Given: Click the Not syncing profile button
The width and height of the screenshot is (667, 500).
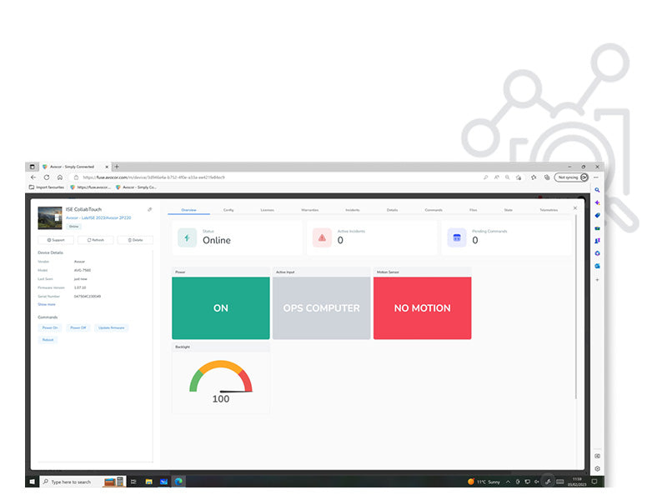Looking at the screenshot, I should (571, 177).
